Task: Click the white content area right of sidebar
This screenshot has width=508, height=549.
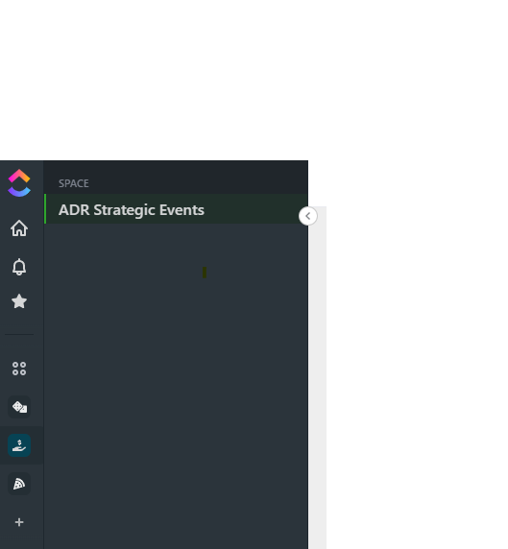Action: [x=417, y=377]
